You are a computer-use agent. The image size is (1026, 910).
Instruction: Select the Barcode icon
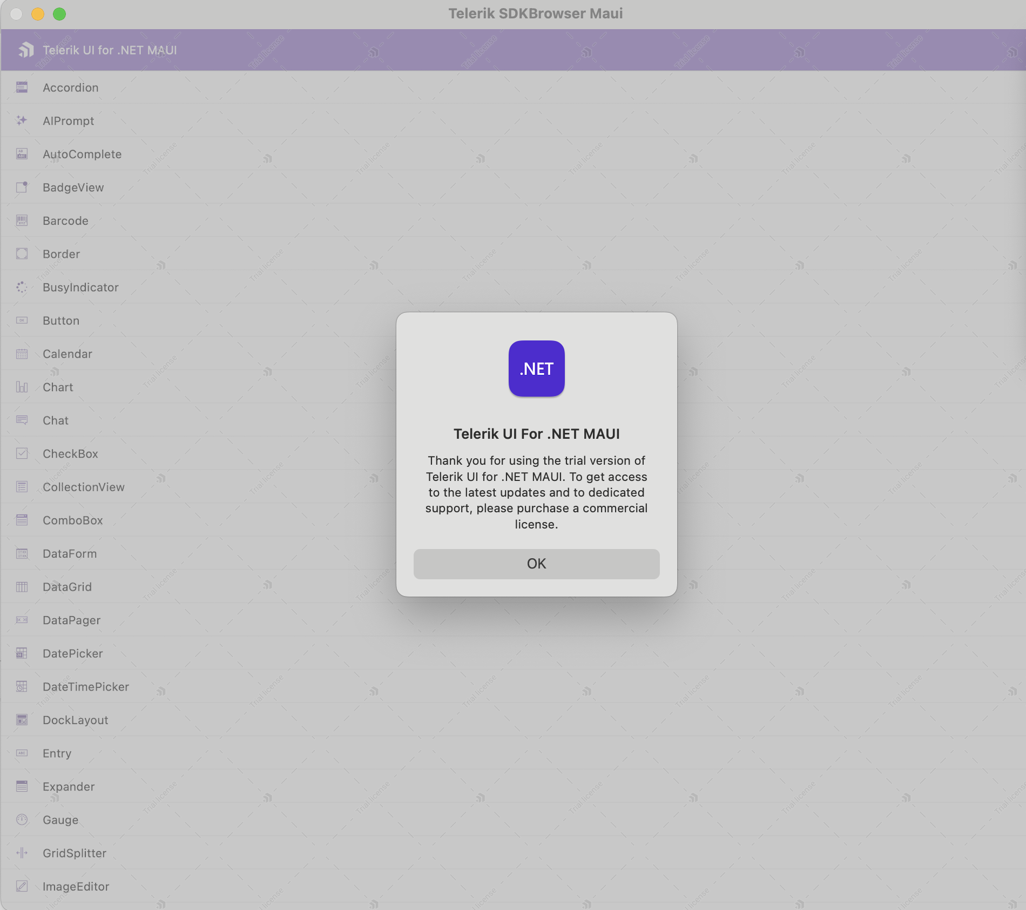(22, 220)
